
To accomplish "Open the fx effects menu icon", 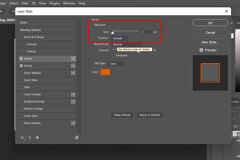I will coord(22,138).
